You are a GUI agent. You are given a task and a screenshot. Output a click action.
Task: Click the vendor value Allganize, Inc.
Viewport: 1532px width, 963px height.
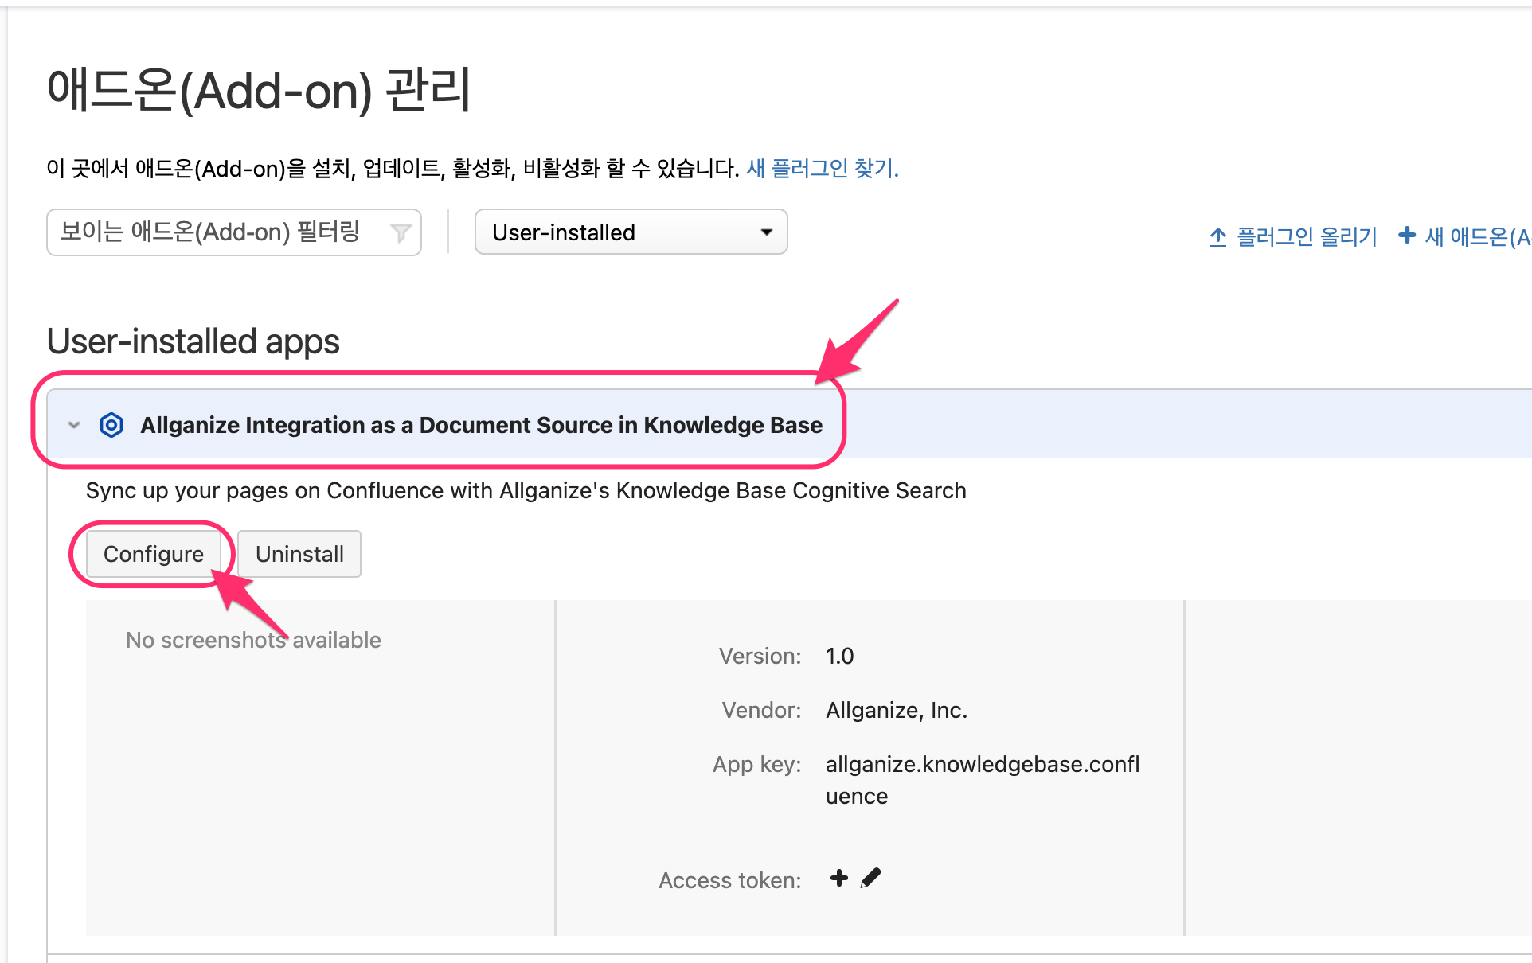[x=897, y=710]
